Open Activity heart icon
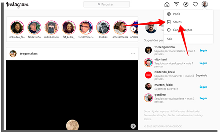 pos(195,4)
